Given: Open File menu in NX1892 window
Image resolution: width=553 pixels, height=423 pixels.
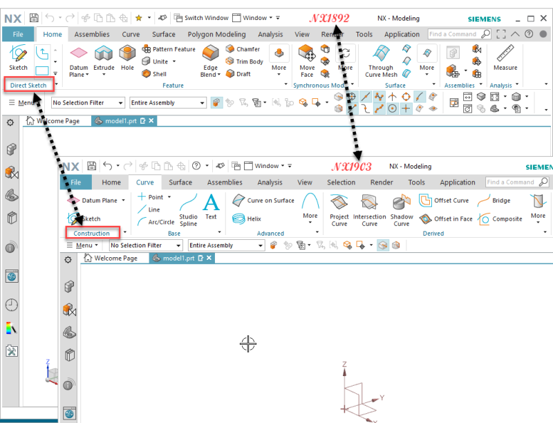Looking at the screenshot, I should point(18,34).
